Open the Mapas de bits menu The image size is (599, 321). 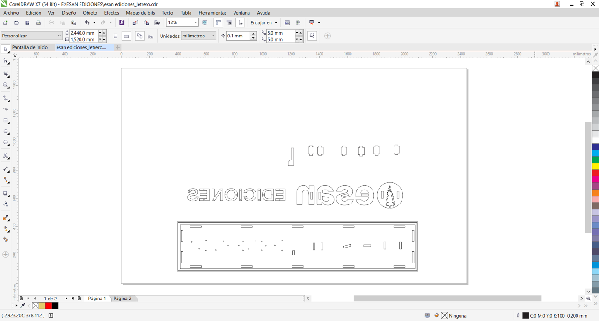click(140, 13)
